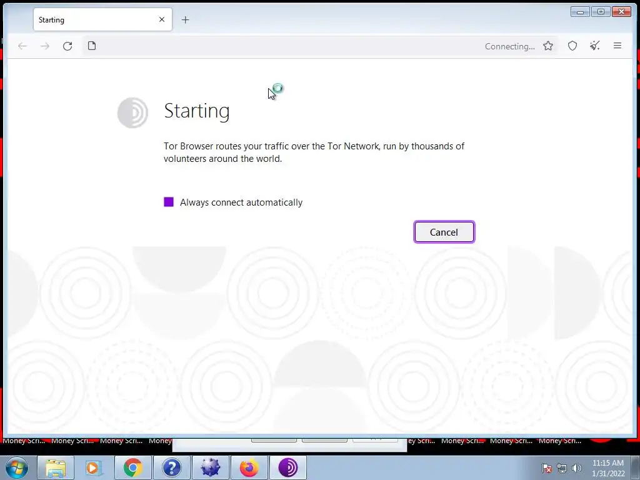
Task: Go forward to next page
Action: (45, 46)
